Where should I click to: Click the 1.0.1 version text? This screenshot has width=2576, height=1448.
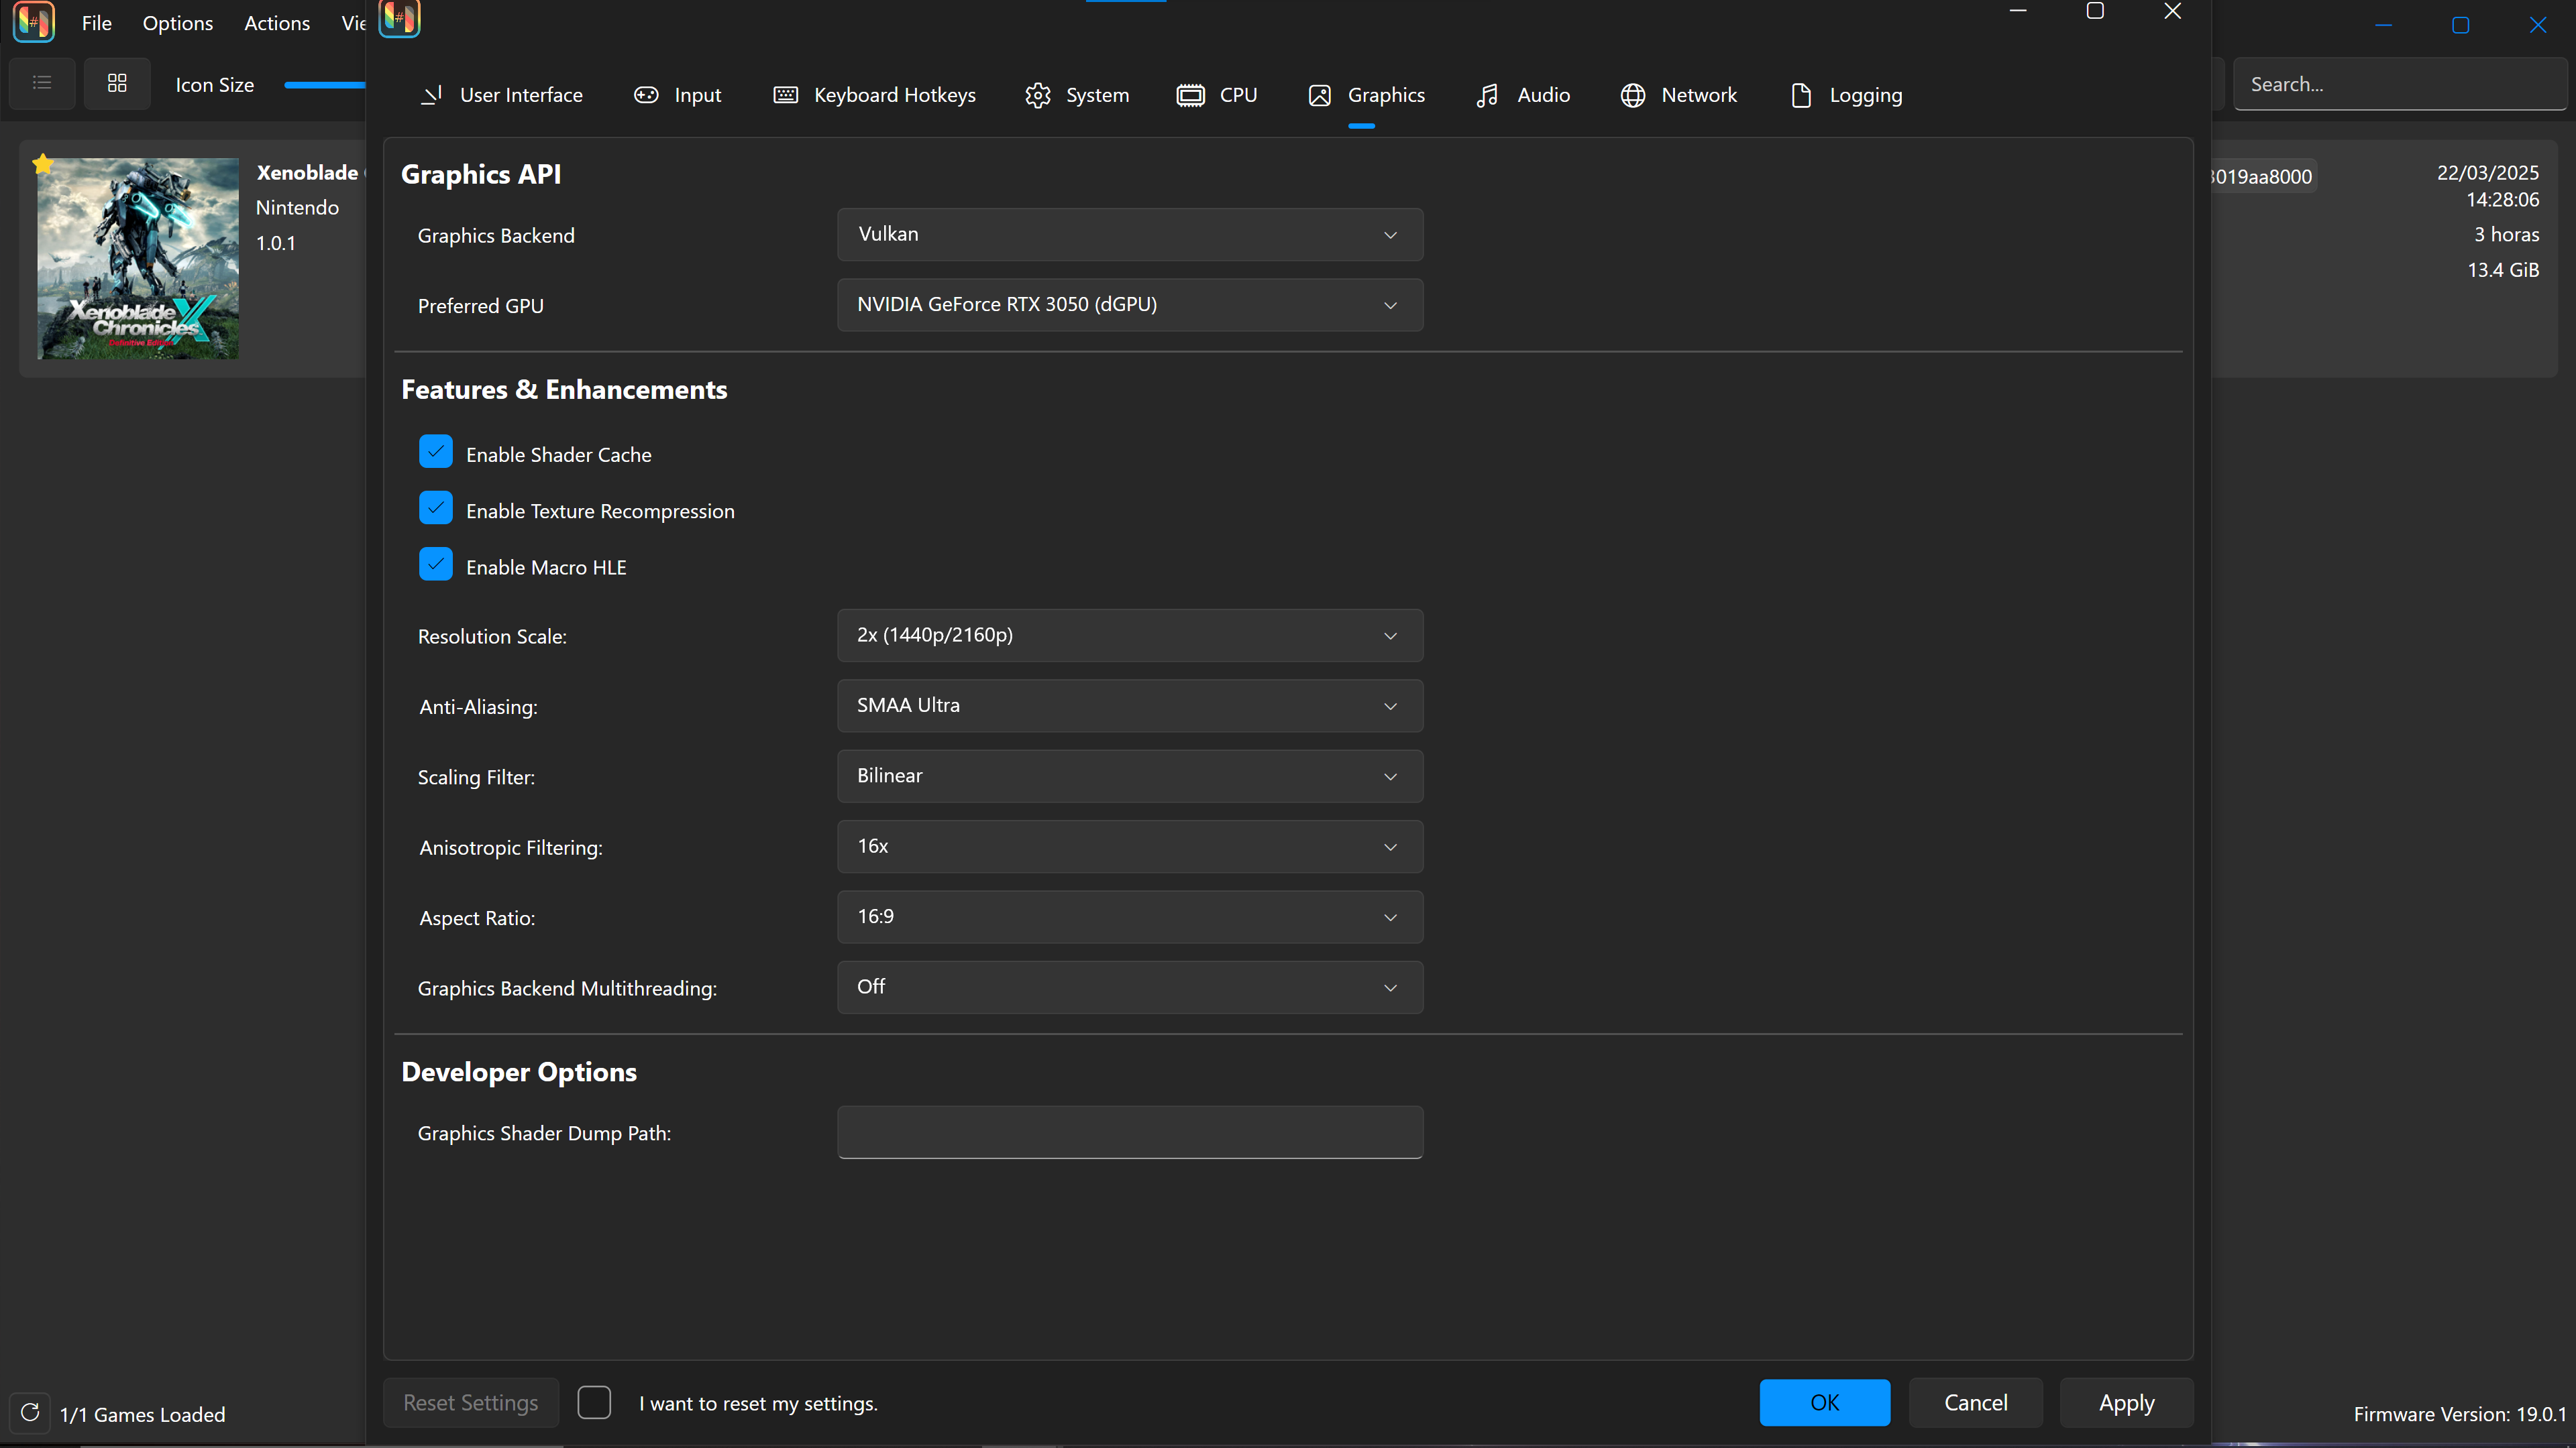[276, 243]
